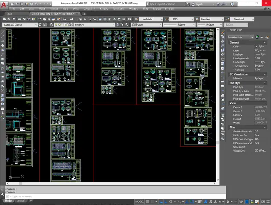This screenshot has width=271, height=205.
Task: Open the Customization menu icon in status bar
Action: click(268, 202)
